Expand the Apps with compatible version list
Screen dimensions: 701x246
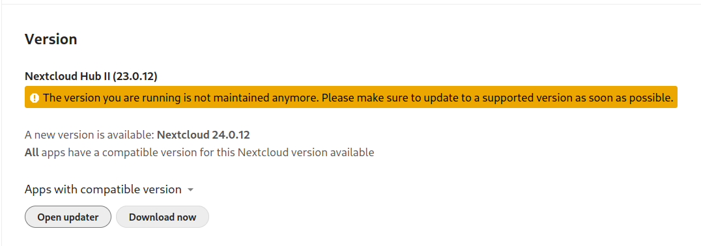coord(109,189)
